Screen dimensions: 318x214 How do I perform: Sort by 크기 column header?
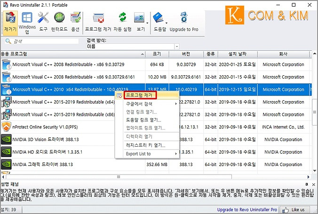point(157,54)
